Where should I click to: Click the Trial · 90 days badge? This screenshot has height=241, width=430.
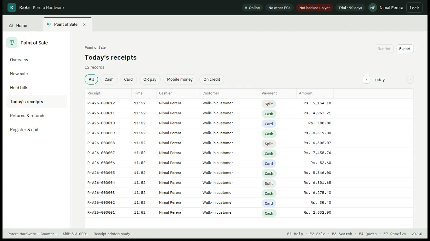coord(350,8)
